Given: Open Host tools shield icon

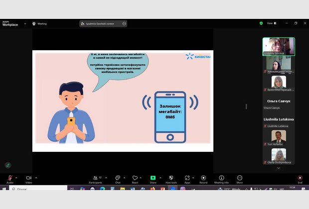Looking at the screenshot, I should 171,178.
